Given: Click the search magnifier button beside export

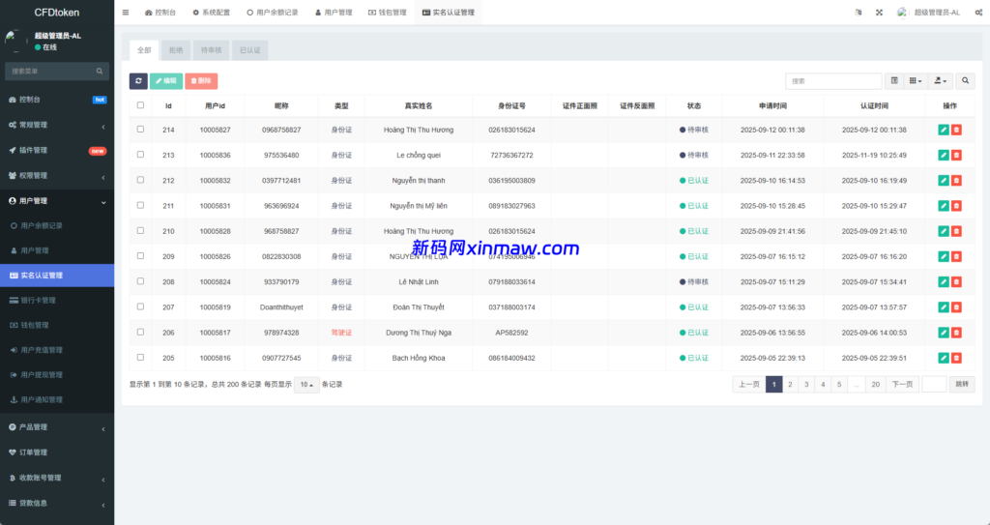Looking at the screenshot, I should pyautogui.click(x=965, y=81).
